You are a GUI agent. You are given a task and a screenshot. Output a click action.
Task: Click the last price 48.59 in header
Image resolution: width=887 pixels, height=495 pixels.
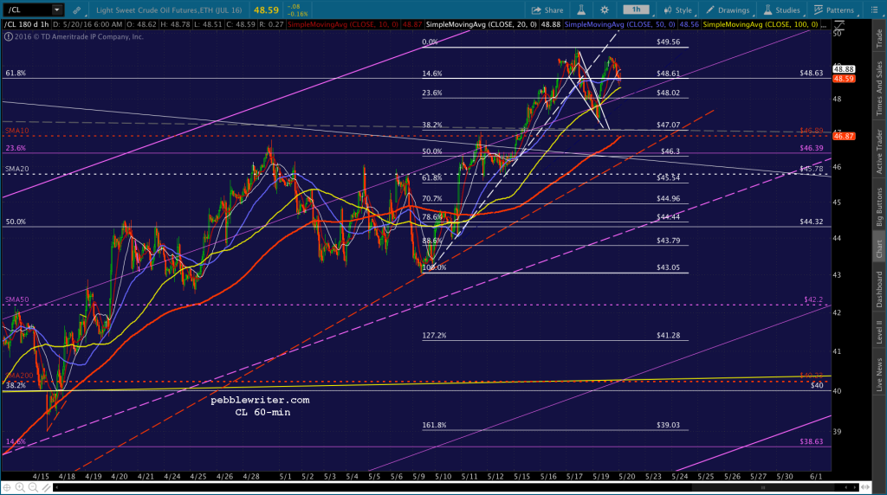coord(266,10)
